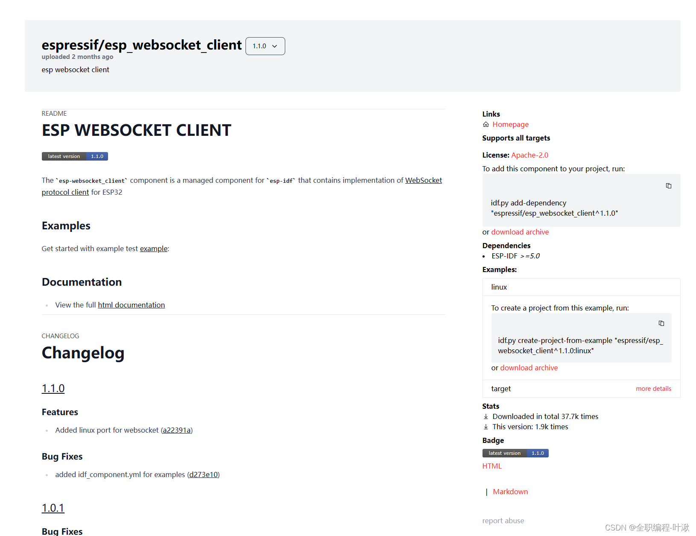
Task: Copy the idf.py add-dependency command
Action: click(668, 186)
